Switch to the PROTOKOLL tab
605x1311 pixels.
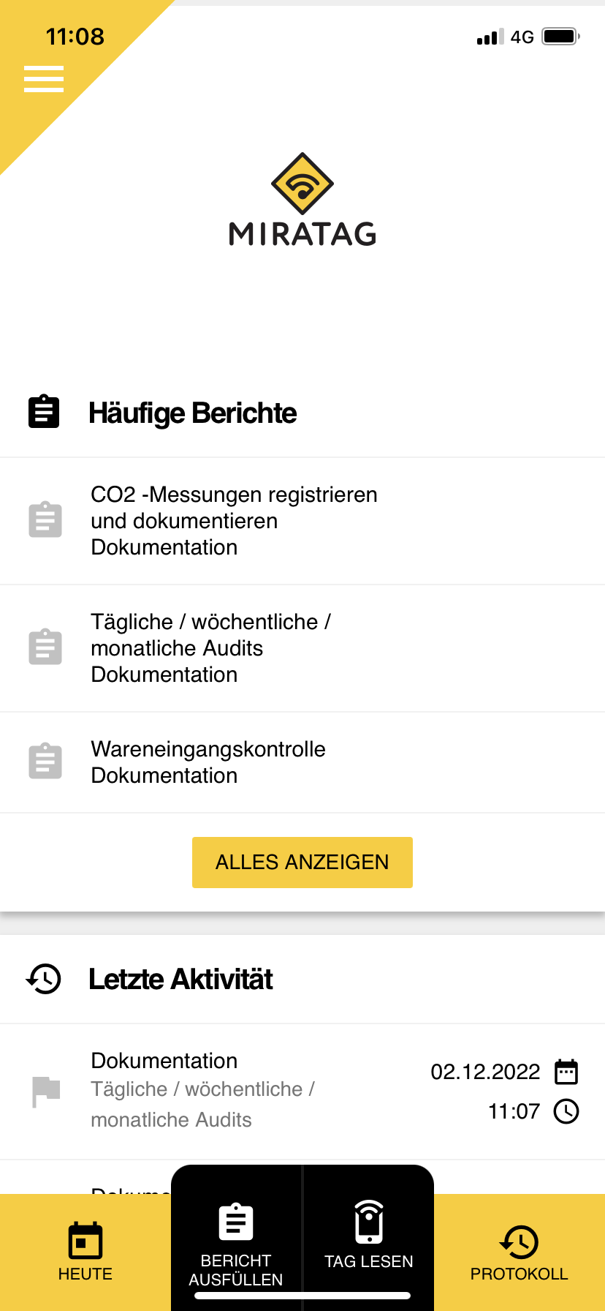(x=520, y=1252)
